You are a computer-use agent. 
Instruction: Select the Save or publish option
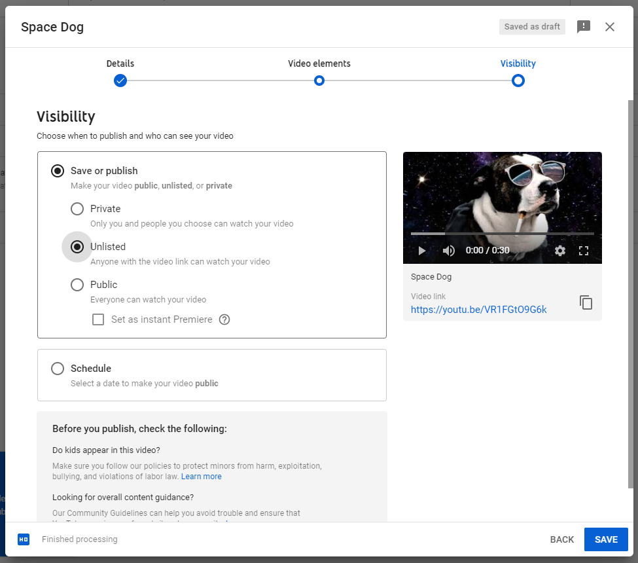58,171
